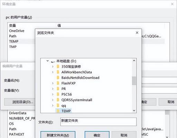
Task: Select the TEMP folder in tree
Action: tap(64, 111)
